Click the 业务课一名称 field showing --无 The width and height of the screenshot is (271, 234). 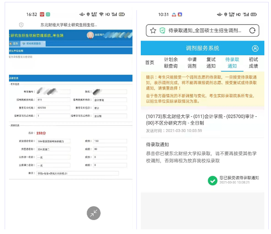point(53,157)
